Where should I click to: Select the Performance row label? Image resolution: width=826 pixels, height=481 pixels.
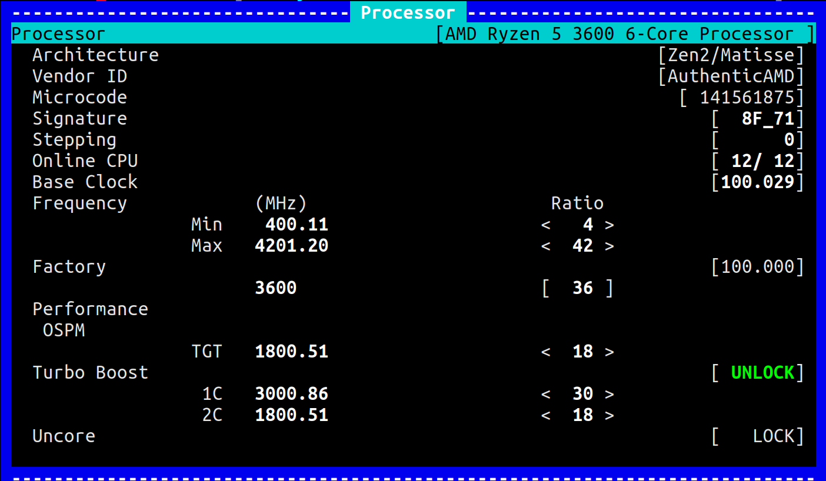90,309
